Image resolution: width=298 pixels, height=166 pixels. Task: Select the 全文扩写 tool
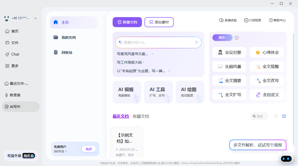pyautogui.click(x=229, y=95)
